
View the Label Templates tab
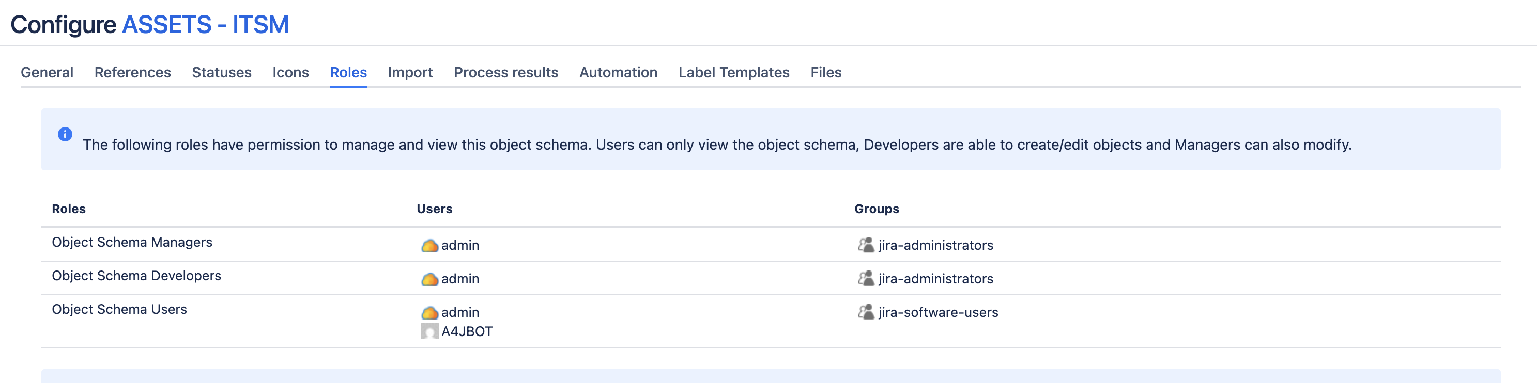coord(734,72)
